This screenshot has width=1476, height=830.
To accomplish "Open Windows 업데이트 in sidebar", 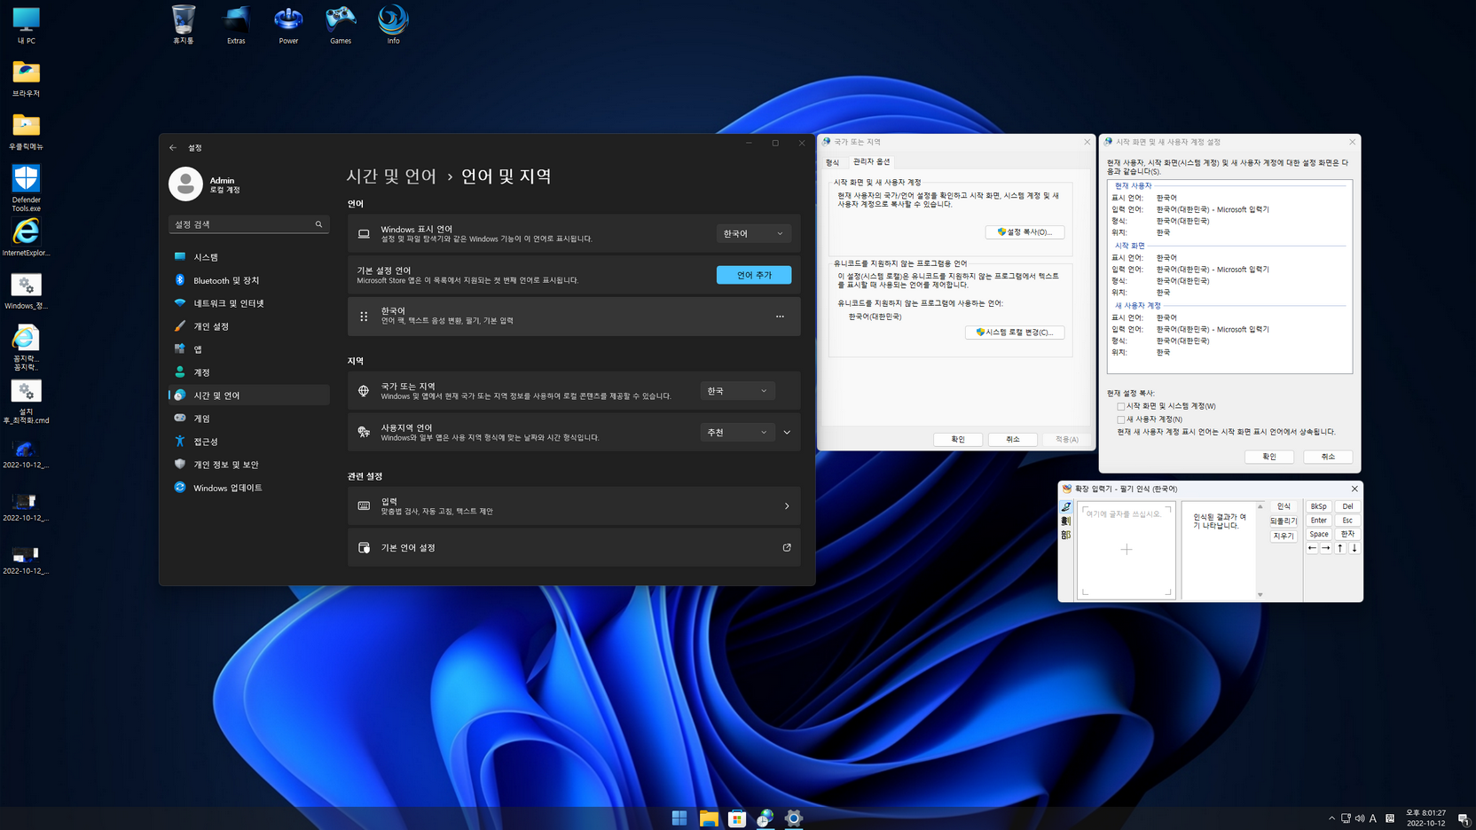I will pyautogui.click(x=248, y=488).
